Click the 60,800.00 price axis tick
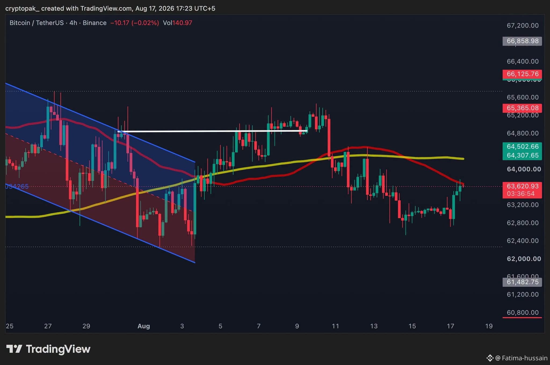 tap(523, 312)
